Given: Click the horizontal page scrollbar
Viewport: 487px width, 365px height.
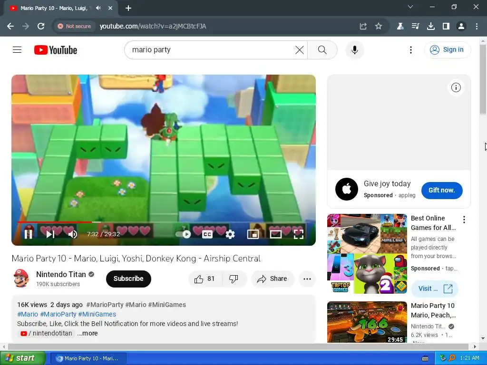Looking at the screenshot, I should point(238,346).
